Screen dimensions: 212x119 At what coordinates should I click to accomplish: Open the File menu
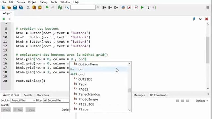(4, 2)
